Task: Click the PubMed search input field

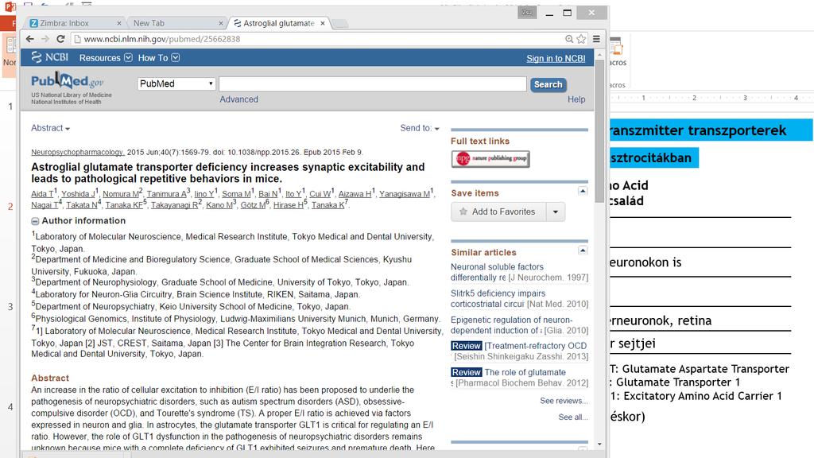Action: [373, 84]
